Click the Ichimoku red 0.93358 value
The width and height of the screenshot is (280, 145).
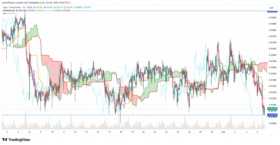tap(66, 10)
